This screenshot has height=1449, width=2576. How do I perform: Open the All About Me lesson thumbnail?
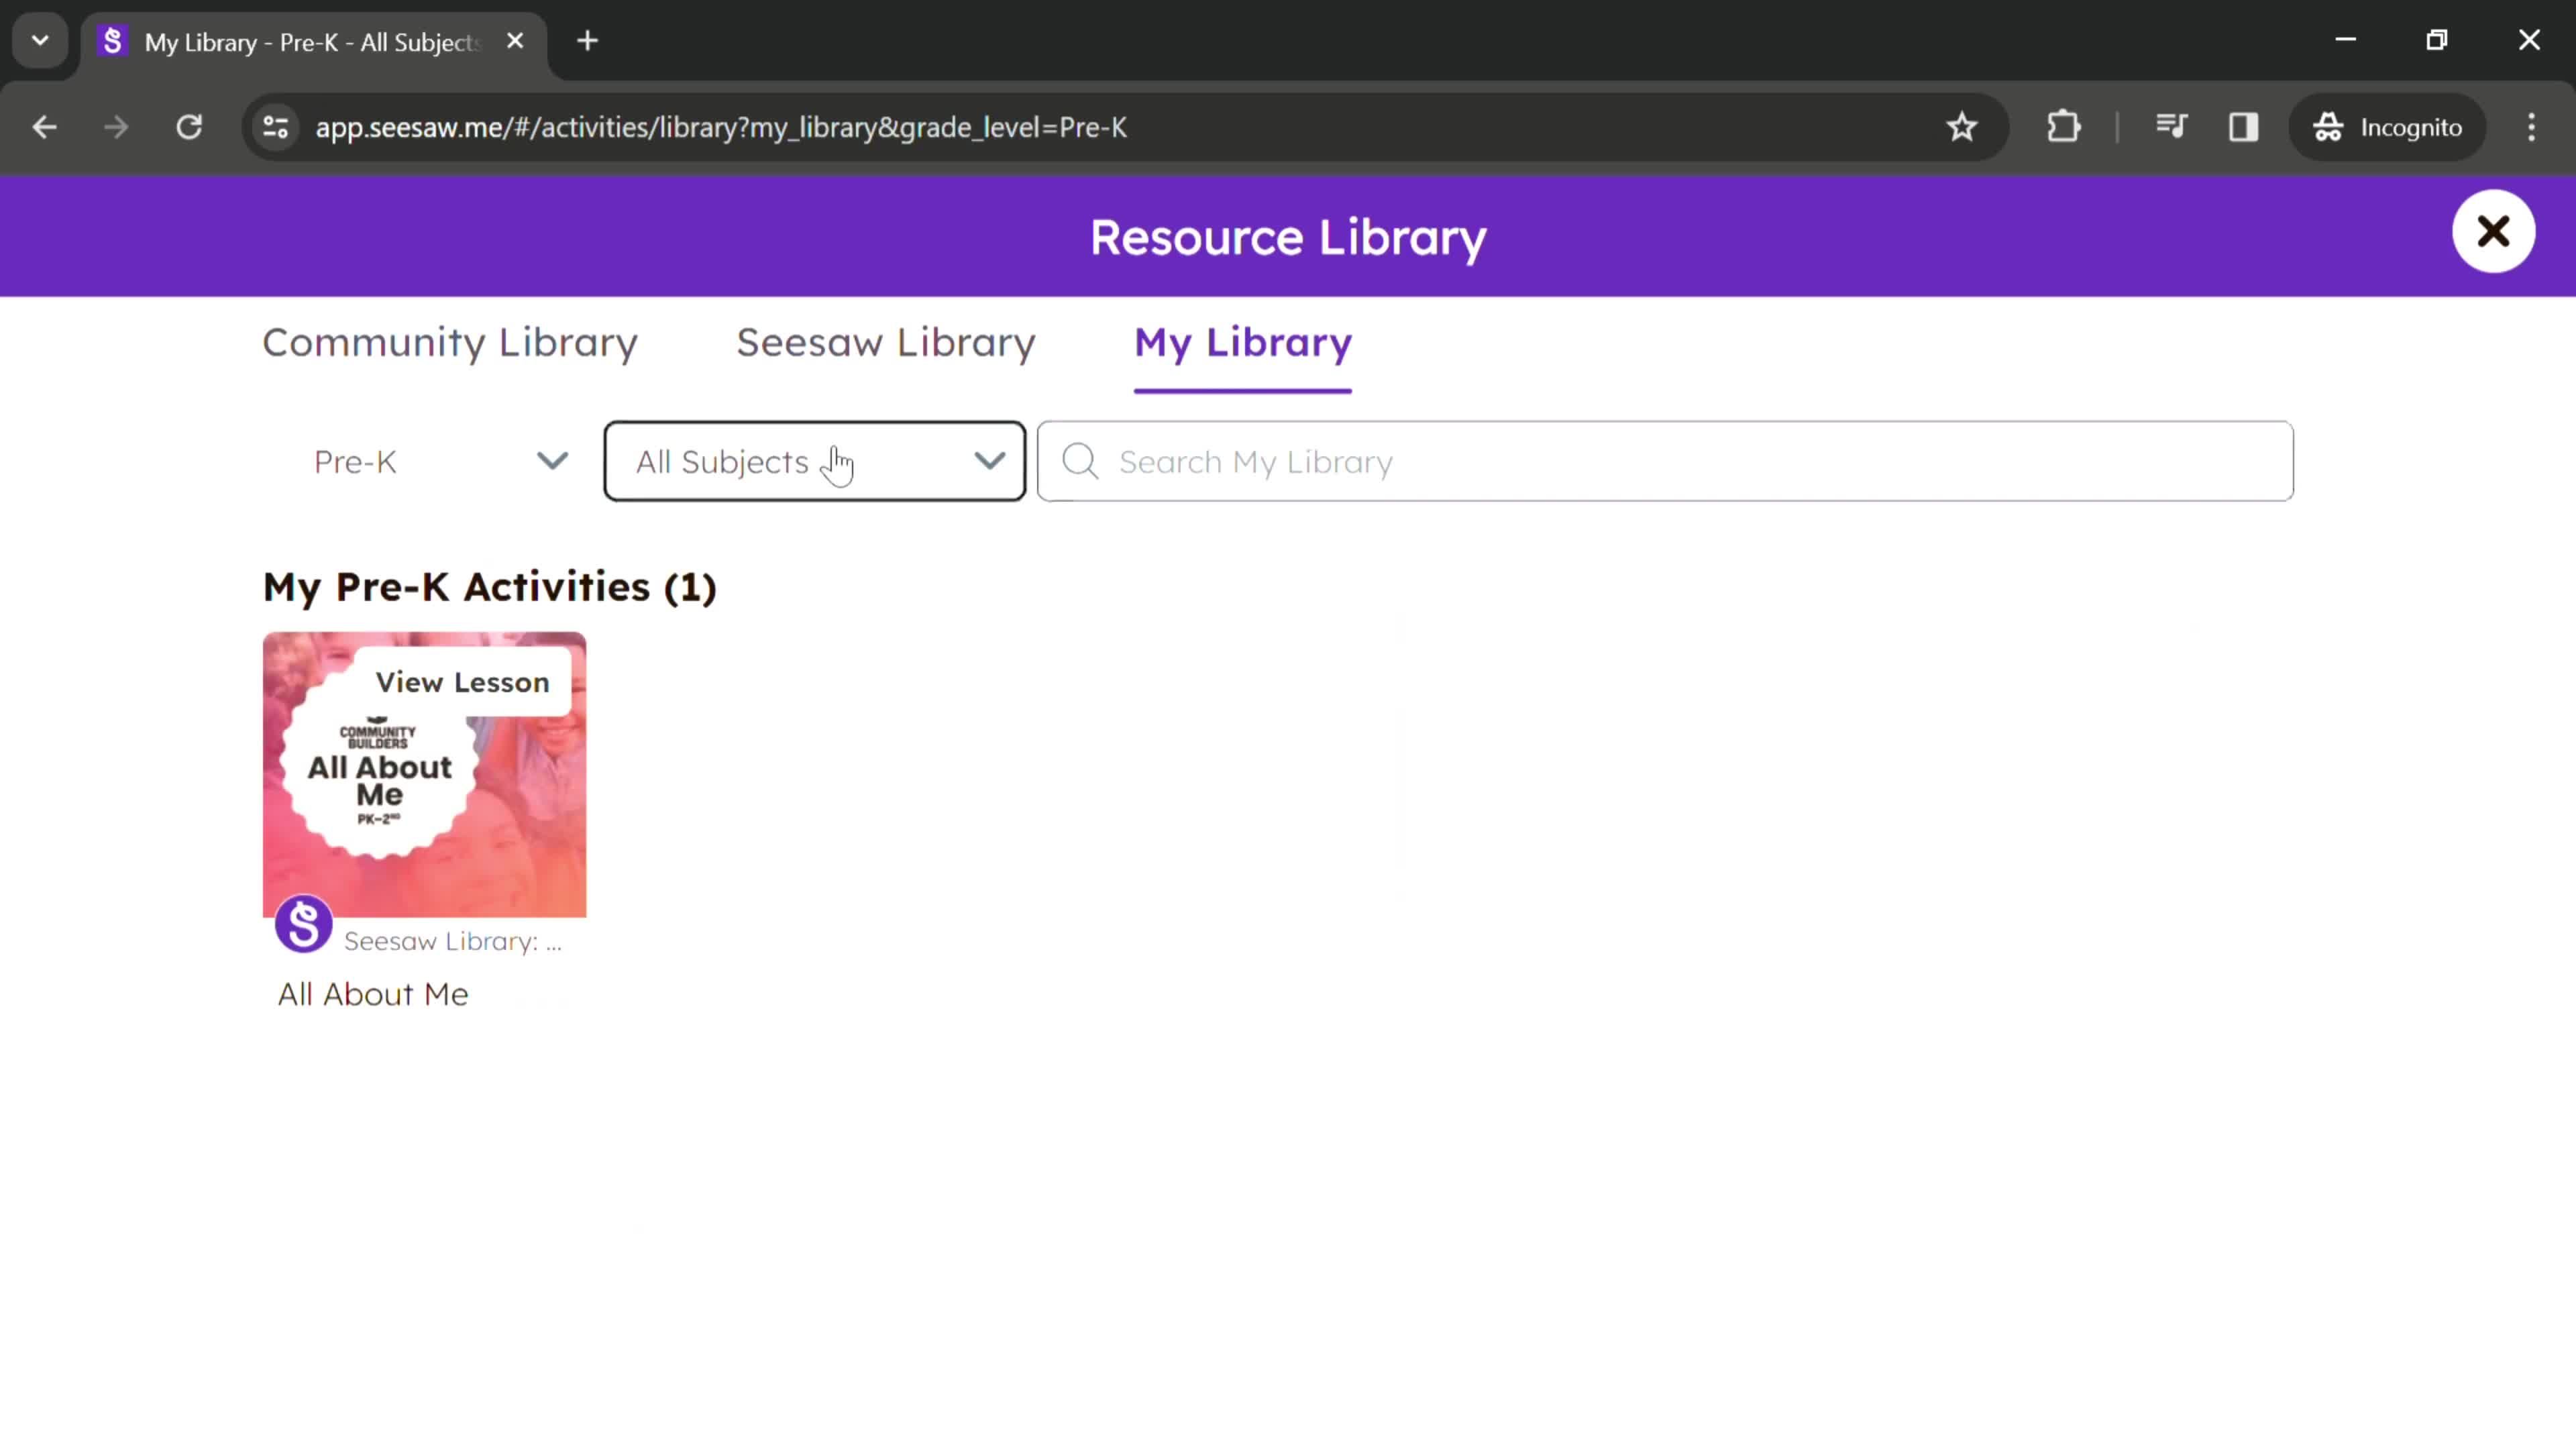(424, 775)
